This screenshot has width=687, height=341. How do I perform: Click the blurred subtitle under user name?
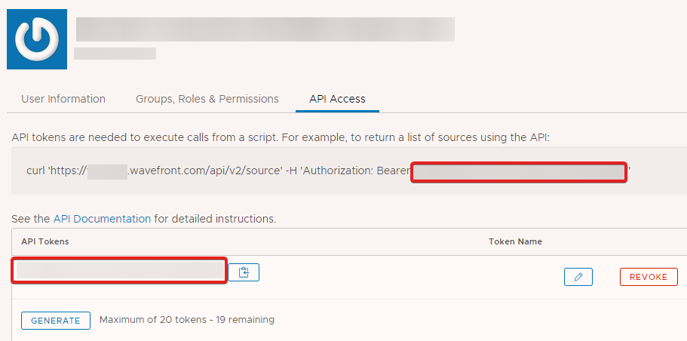115,54
